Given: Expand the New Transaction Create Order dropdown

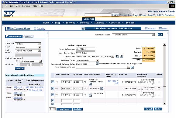Looking at the screenshot, I should (133, 34).
